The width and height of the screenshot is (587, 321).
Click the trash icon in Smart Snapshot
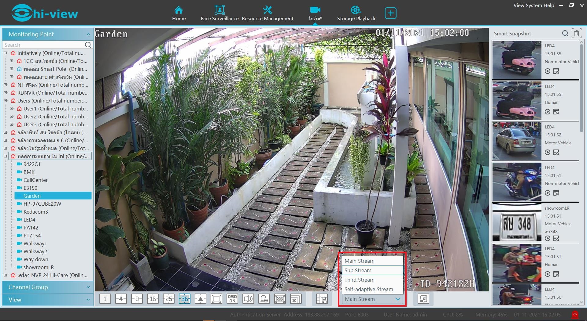tap(576, 33)
